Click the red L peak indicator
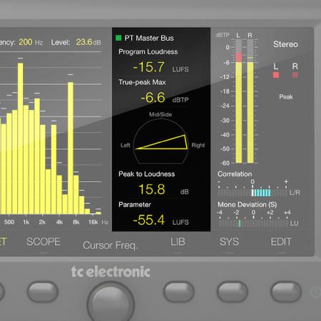Image resolution: width=321 pixels, height=321 pixels. (276, 75)
